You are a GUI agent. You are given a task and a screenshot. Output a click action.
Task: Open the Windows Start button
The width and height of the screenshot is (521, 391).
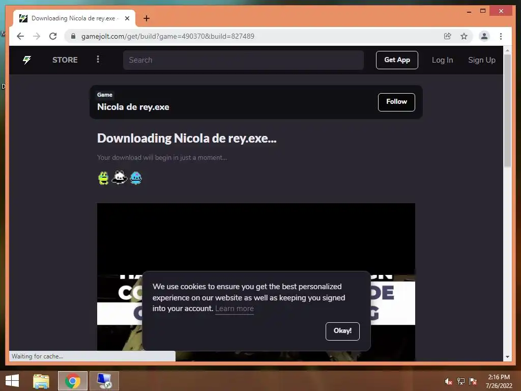coord(12,381)
